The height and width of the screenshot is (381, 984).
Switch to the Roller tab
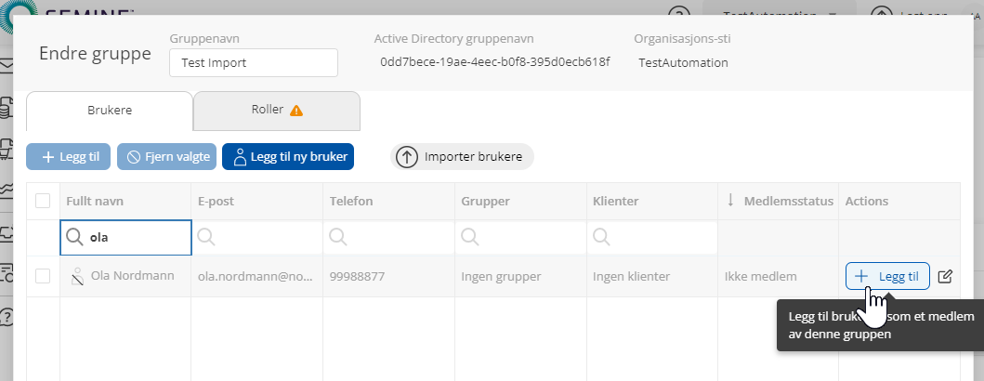coord(276,111)
